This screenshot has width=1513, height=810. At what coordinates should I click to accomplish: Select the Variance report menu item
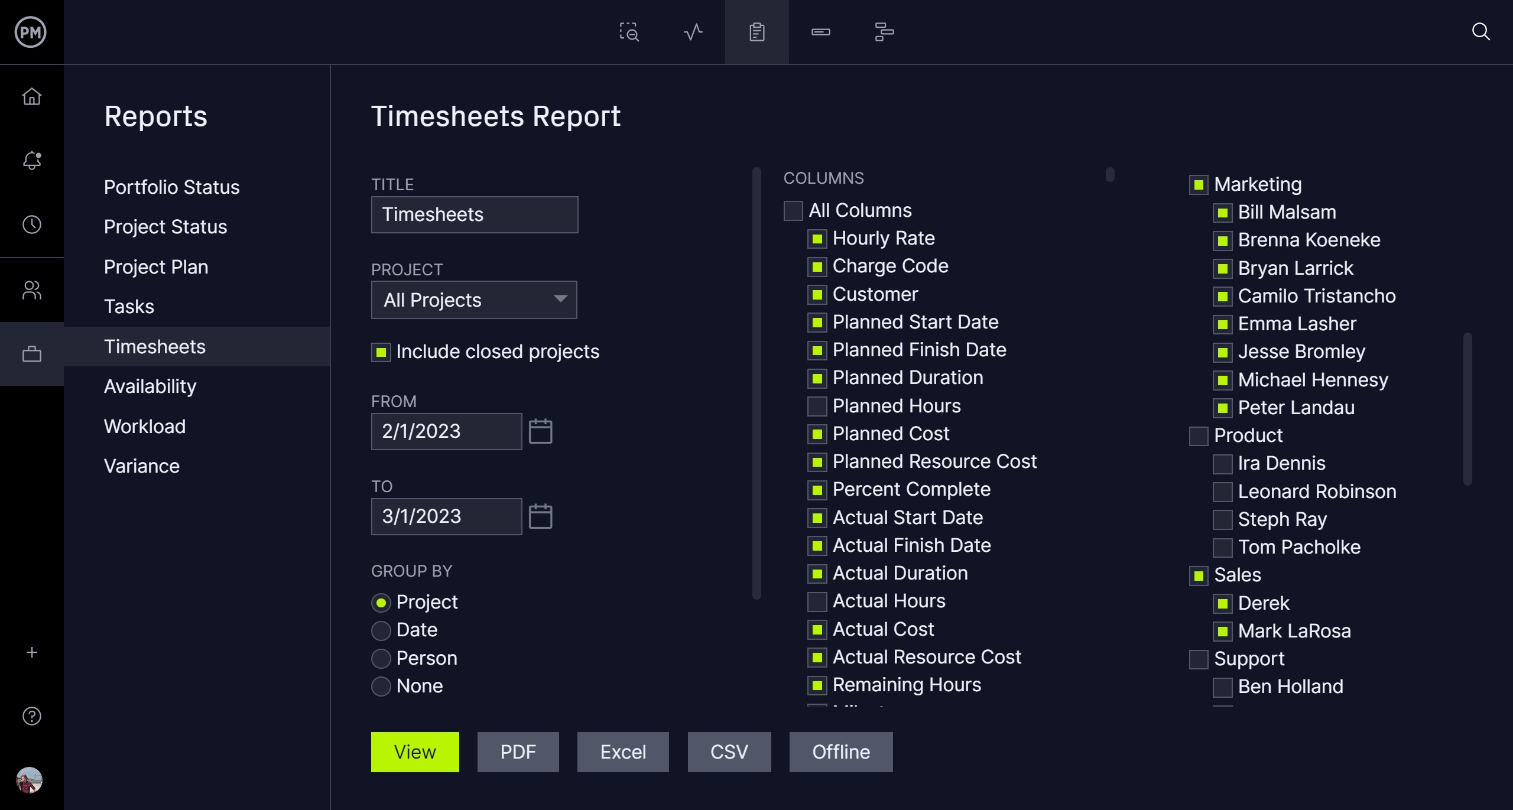coord(140,465)
